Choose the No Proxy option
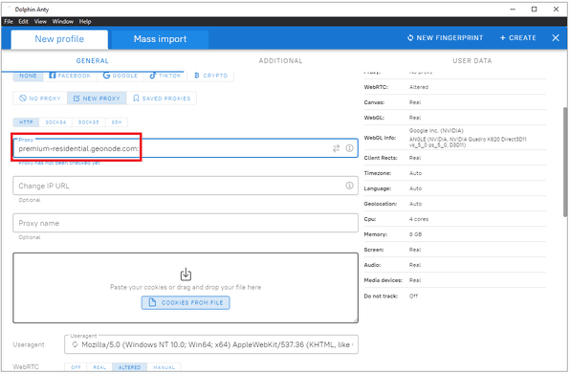Screen dimensions: 570x374 (40, 99)
